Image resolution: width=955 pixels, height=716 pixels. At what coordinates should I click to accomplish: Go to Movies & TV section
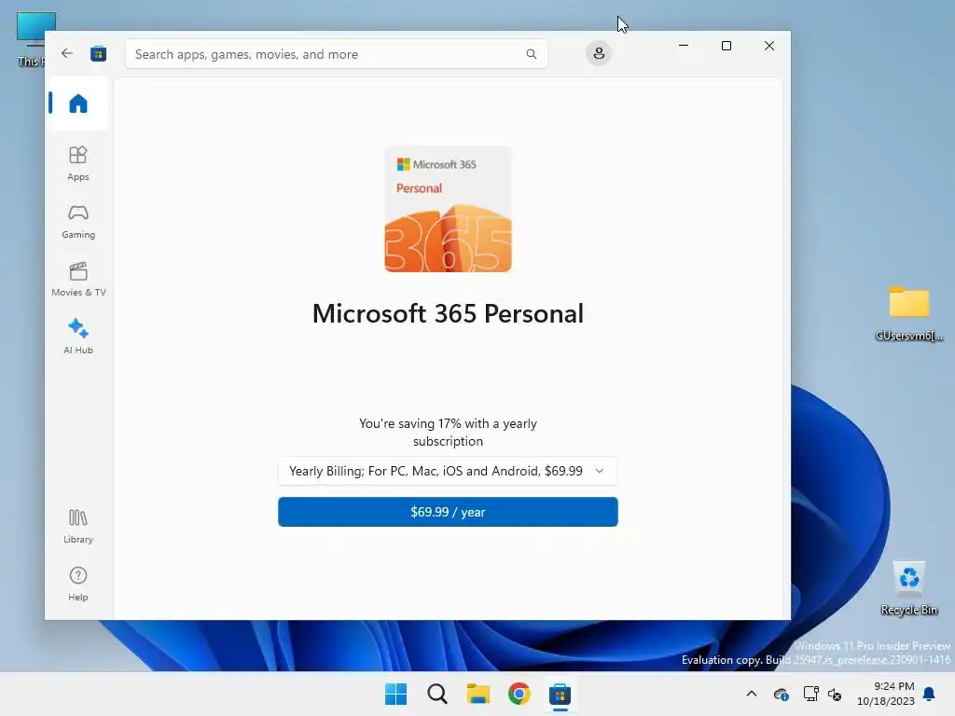[x=78, y=280]
